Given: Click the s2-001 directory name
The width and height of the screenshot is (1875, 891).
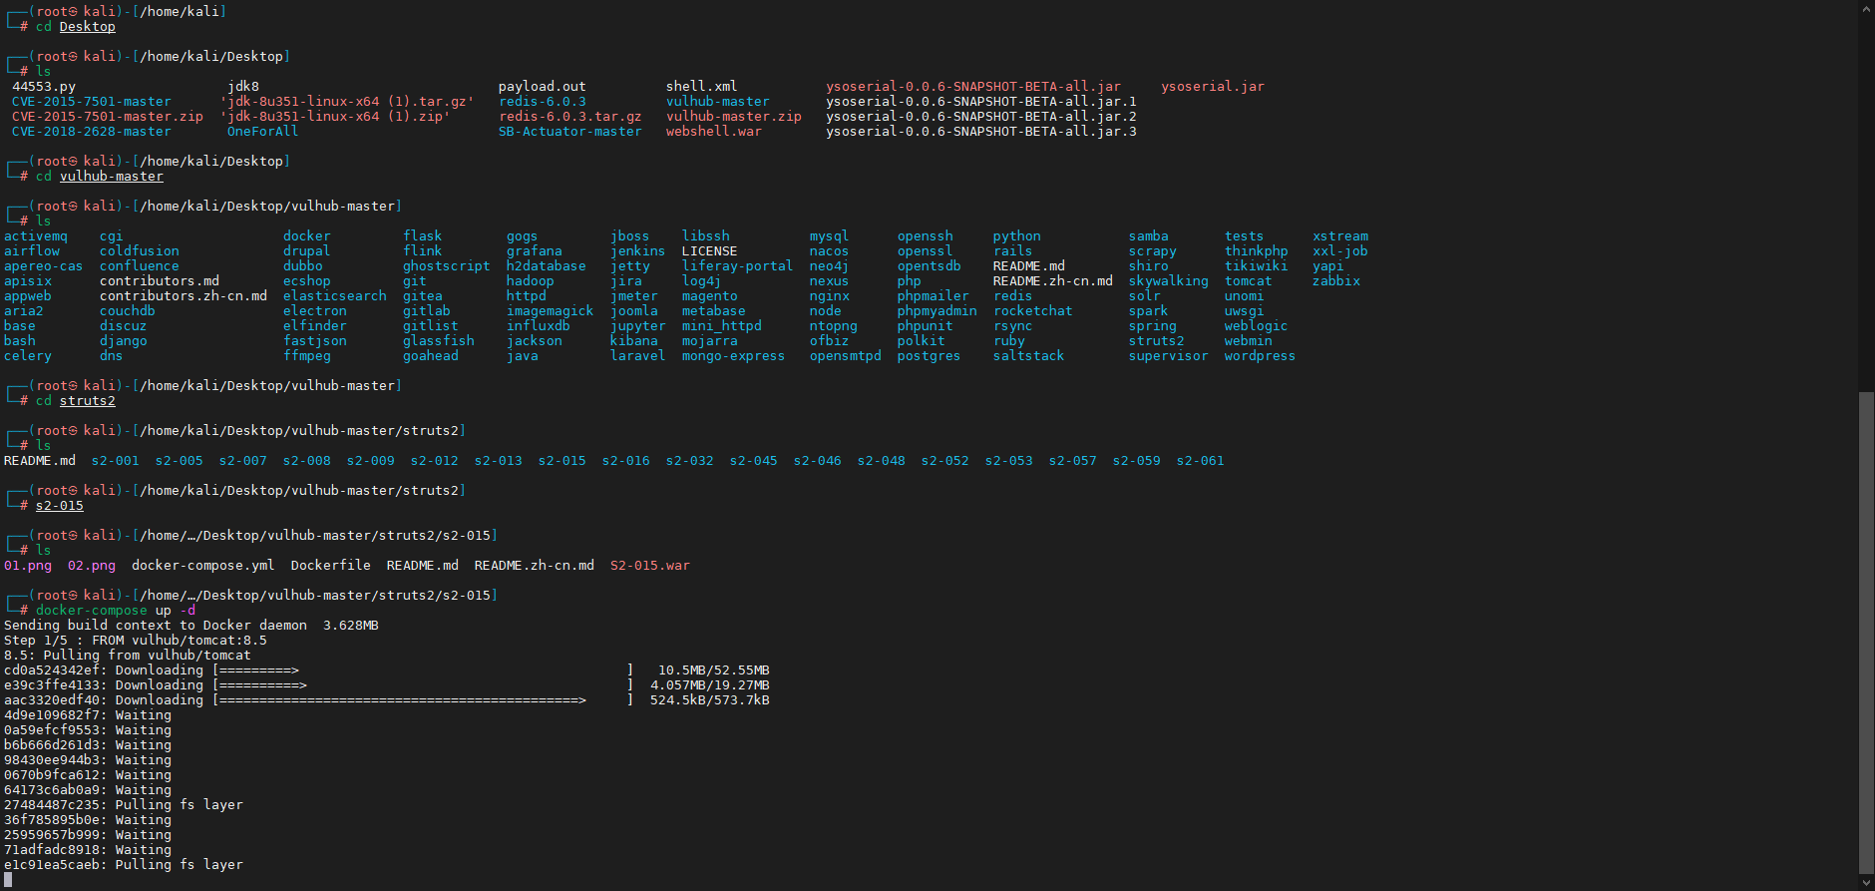Looking at the screenshot, I should coord(116,461).
